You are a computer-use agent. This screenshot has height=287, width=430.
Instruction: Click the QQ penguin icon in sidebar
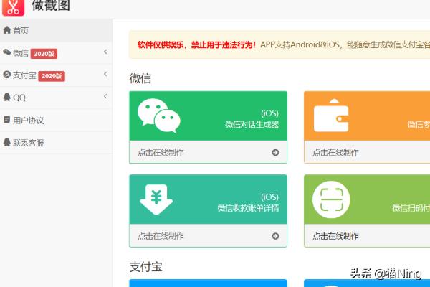[7, 97]
